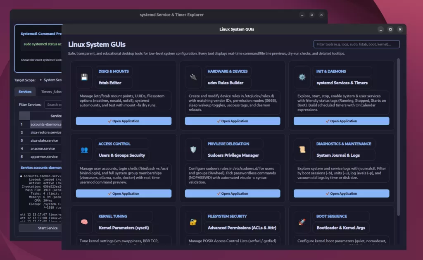This screenshot has width=423, height=260.
Task: Close the systemd Service & Timer Explorer window
Action: (321, 15)
